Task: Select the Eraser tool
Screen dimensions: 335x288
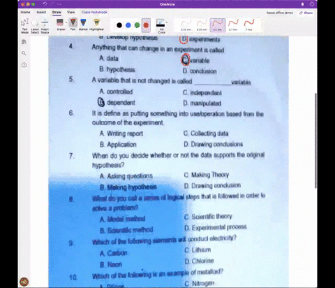Action: [60, 24]
